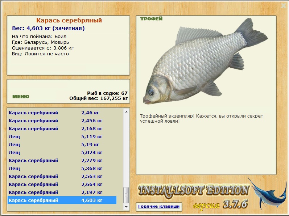The image size is (289, 216).
Task: Click the На что поймана: Боил line
Action: [39, 37]
